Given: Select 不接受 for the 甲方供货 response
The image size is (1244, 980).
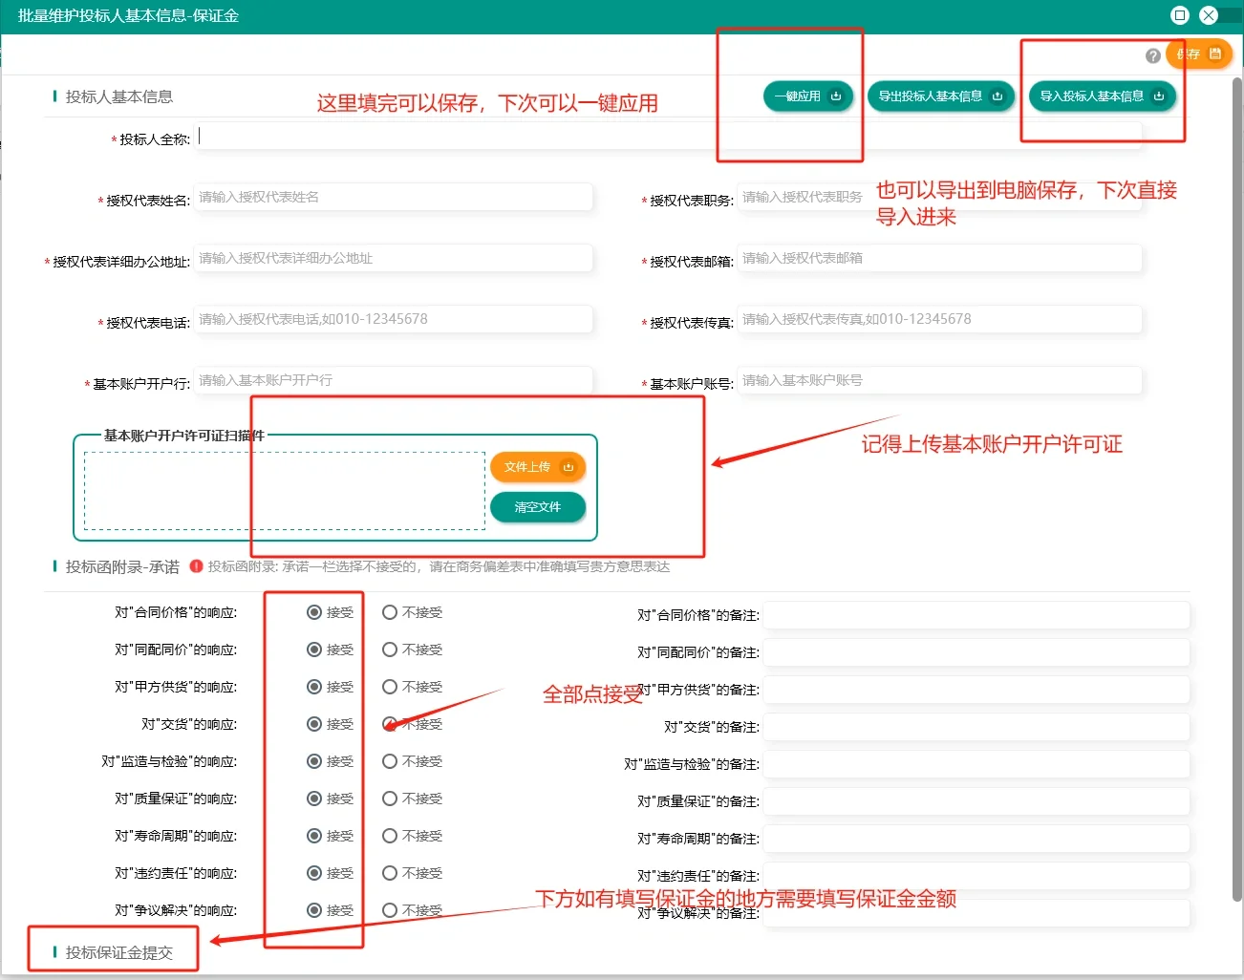Looking at the screenshot, I should point(390,686).
